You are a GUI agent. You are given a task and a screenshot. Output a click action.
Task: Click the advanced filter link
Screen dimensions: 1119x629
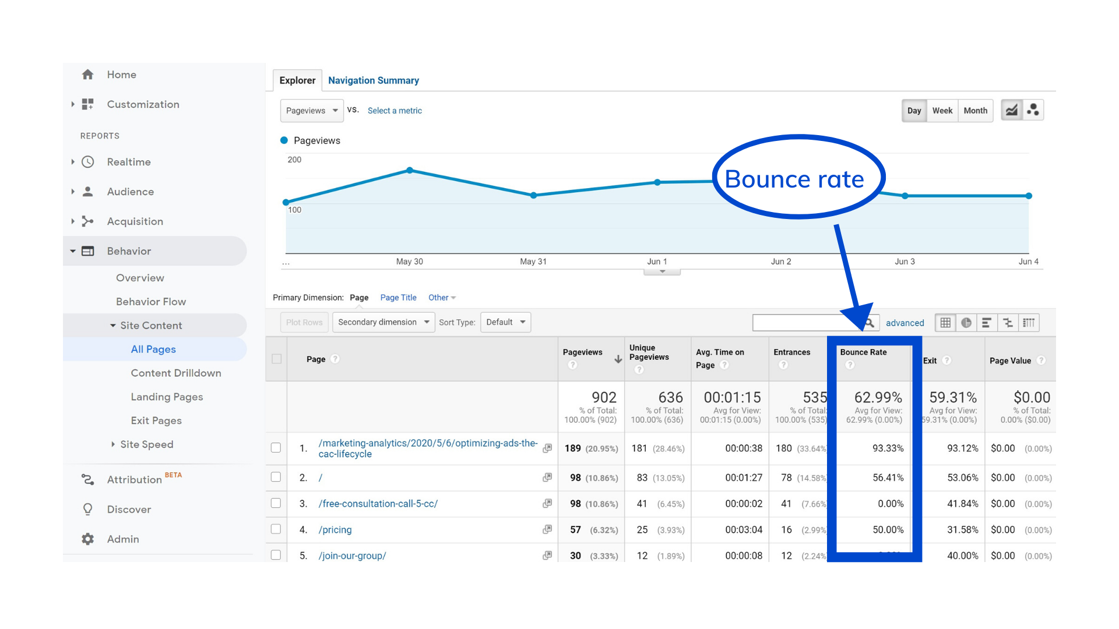coord(905,323)
